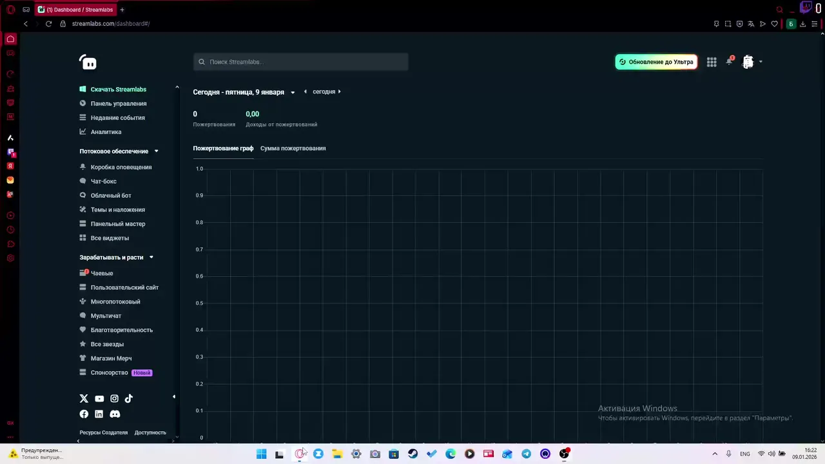Open Облачный бот in the sidebar
This screenshot has width=825, height=464.
pos(105,196)
